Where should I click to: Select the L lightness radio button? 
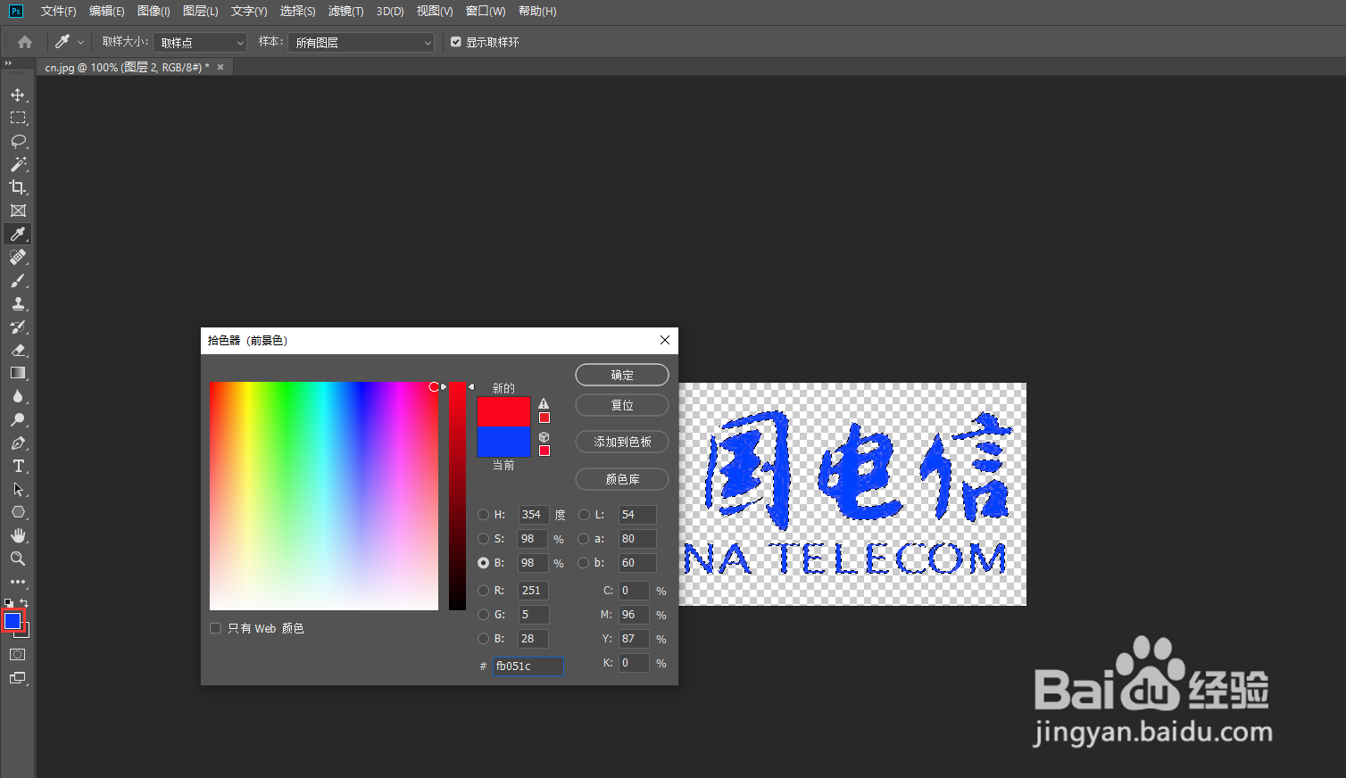pyautogui.click(x=584, y=515)
